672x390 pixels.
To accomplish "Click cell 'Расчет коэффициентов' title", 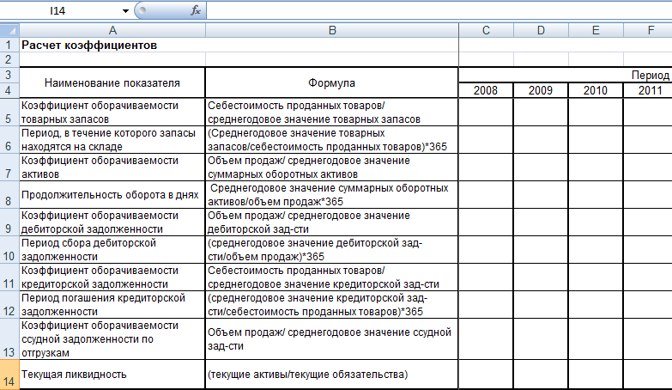I will [x=89, y=45].
